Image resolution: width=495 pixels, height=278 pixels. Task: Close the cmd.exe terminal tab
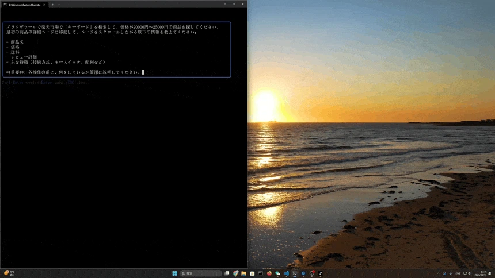click(44, 5)
